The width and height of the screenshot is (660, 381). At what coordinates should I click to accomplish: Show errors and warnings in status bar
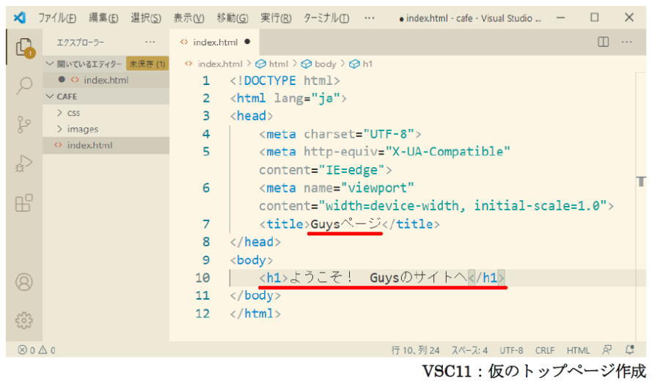pyautogui.click(x=37, y=350)
